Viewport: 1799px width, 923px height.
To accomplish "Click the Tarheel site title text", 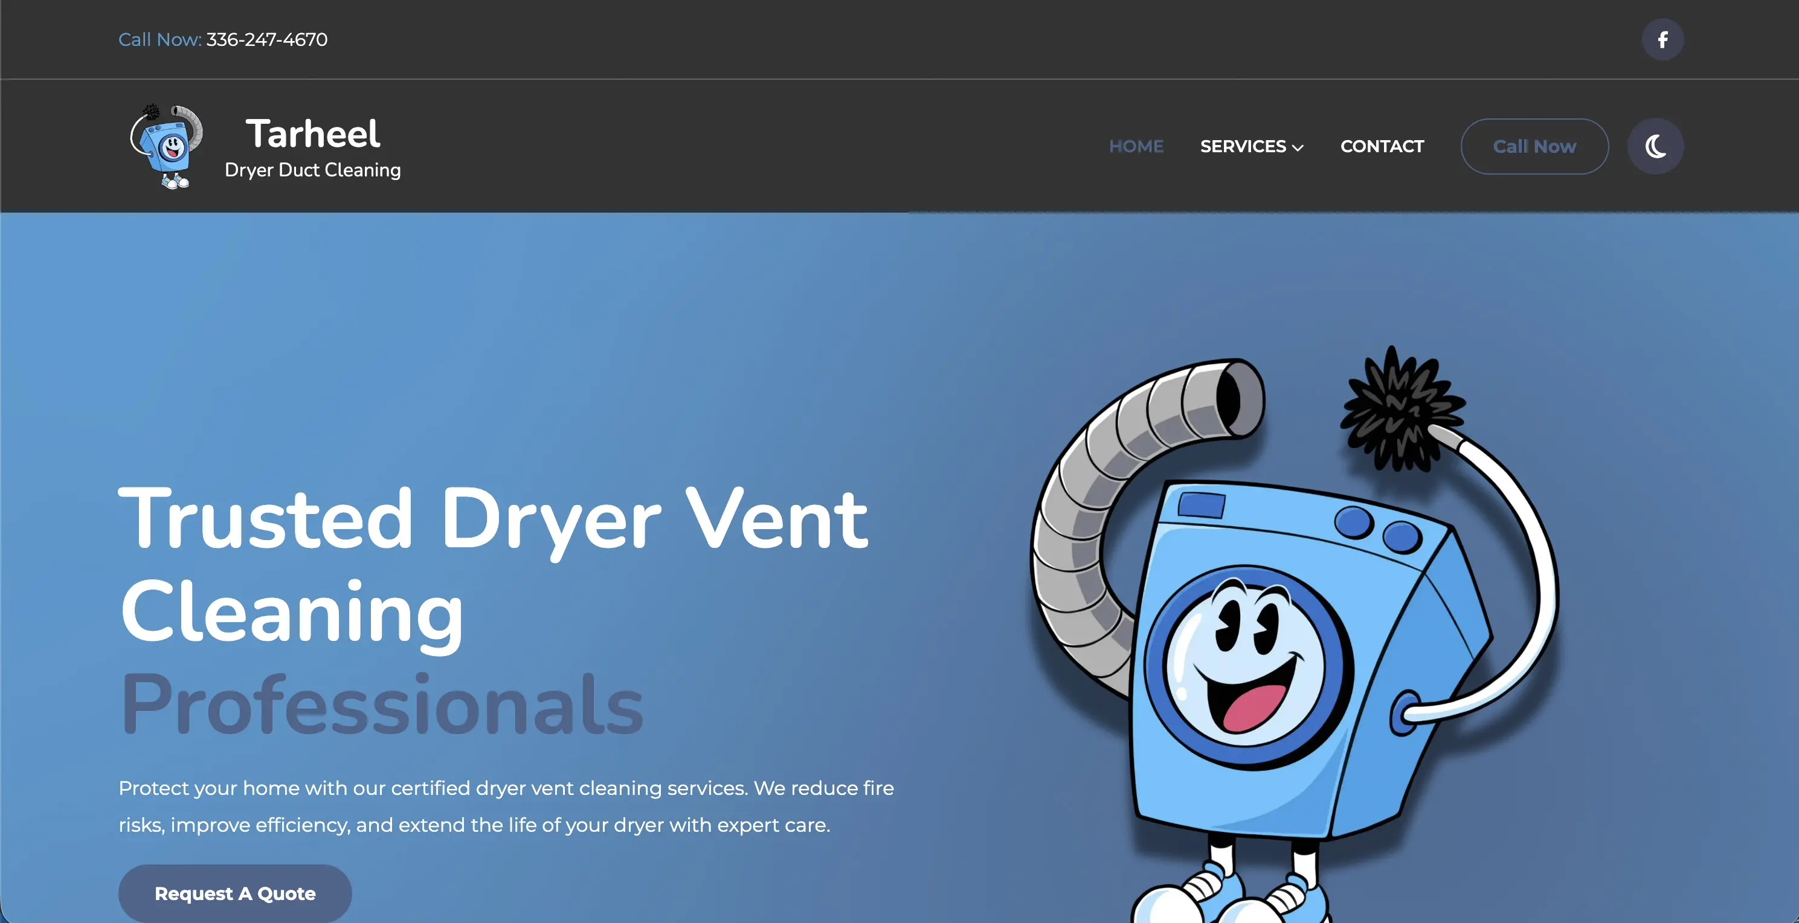I will coord(313,133).
